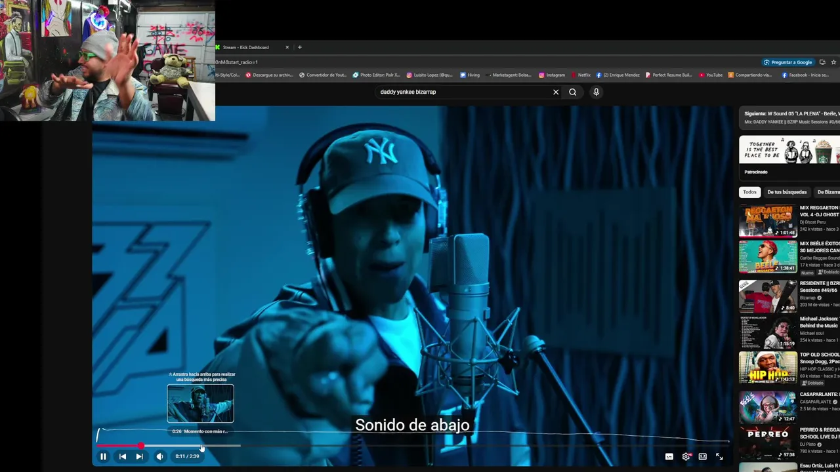The width and height of the screenshot is (840, 472).
Task: Click the Caribe Reggae Sound channel name
Action: [x=820, y=258]
